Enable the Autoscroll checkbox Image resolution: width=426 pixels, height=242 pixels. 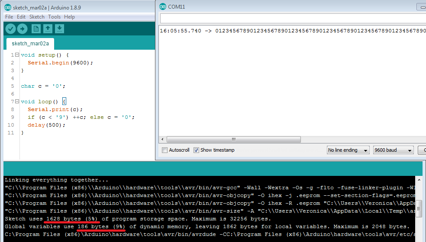pos(165,150)
